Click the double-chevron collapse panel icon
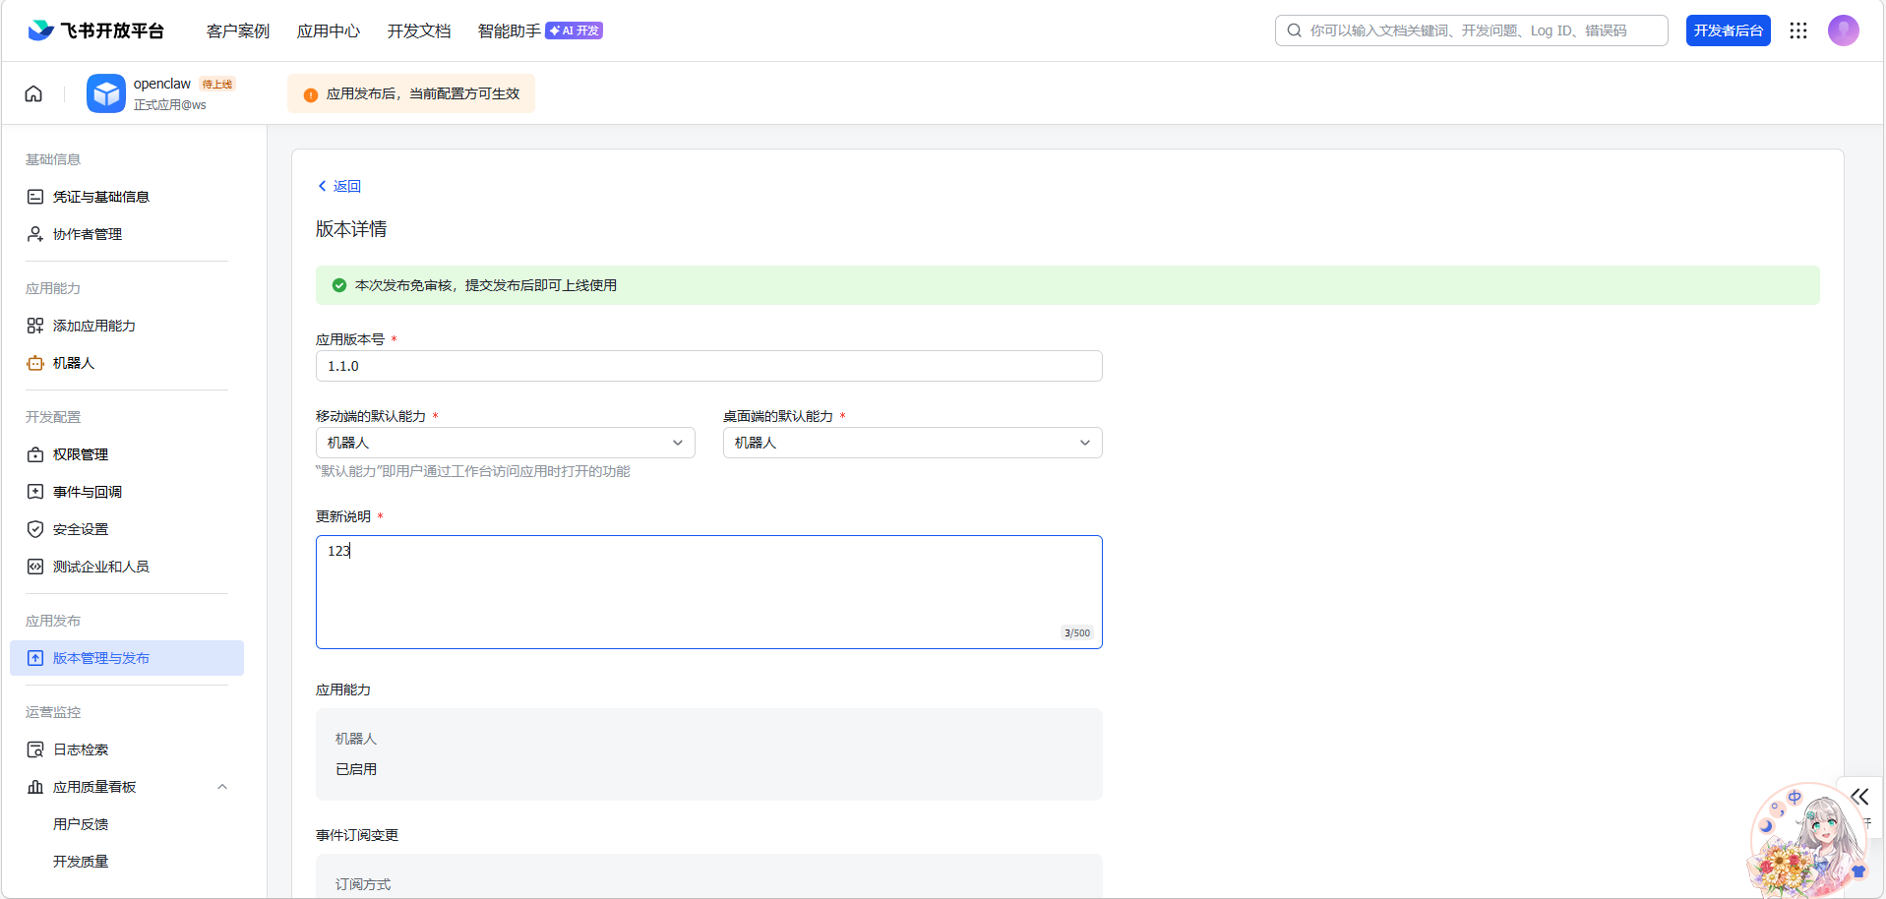 click(1859, 797)
